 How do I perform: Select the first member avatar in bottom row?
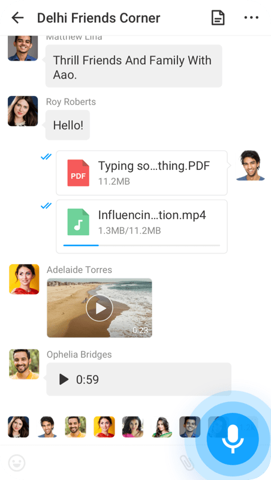(19, 427)
